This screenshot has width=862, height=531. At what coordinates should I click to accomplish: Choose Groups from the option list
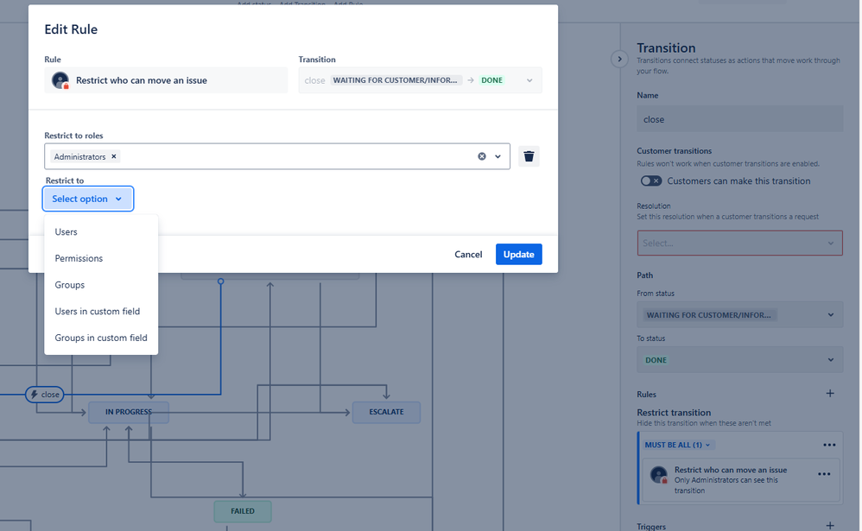pyautogui.click(x=101, y=285)
